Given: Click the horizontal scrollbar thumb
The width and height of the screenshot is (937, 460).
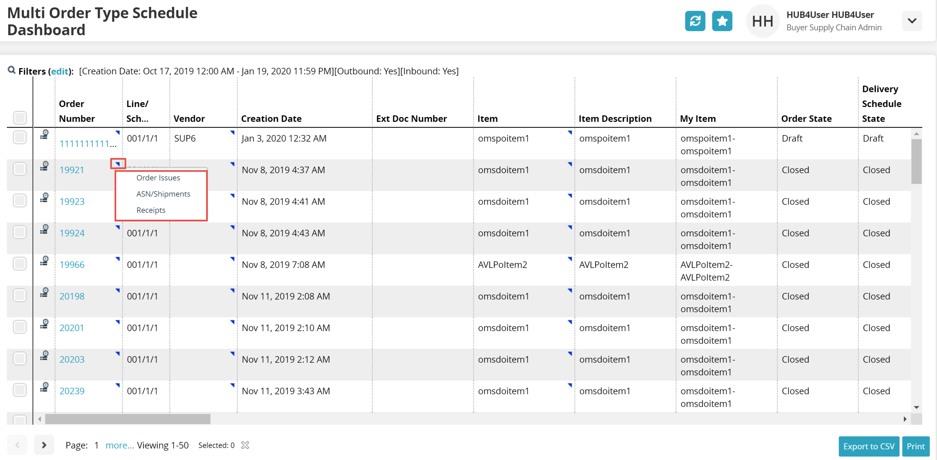Looking at the screenshot, I should 127,419.
